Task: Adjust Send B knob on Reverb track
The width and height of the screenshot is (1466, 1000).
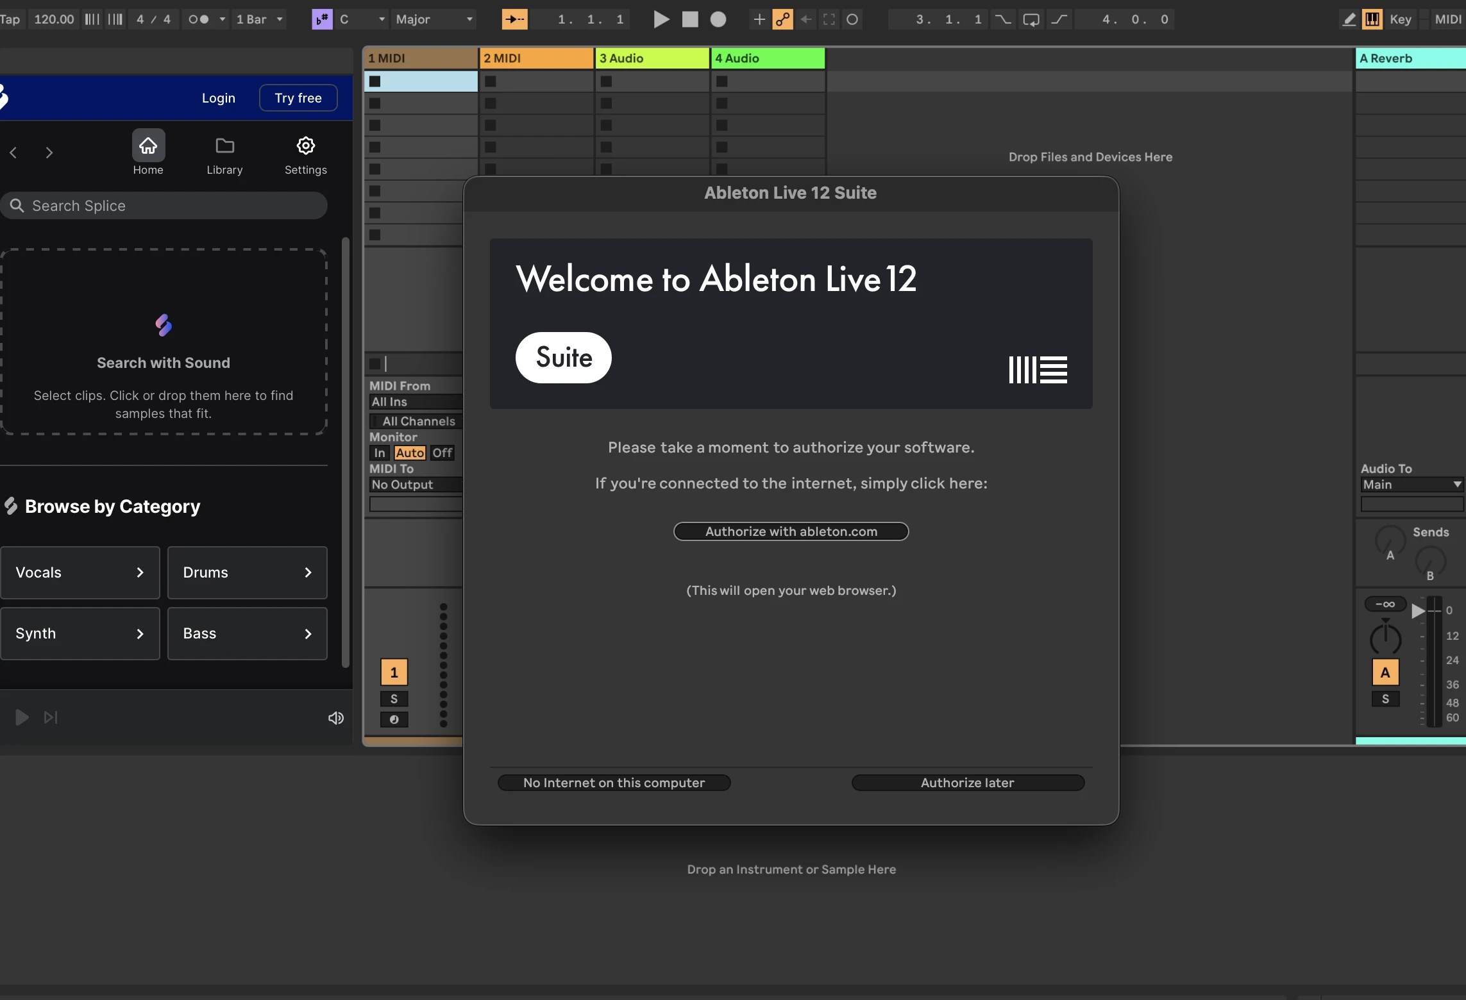Action: (1430, 562)
